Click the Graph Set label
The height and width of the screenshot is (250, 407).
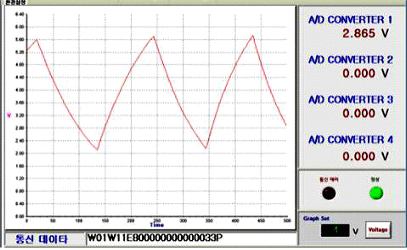click(x=316, y=219)
